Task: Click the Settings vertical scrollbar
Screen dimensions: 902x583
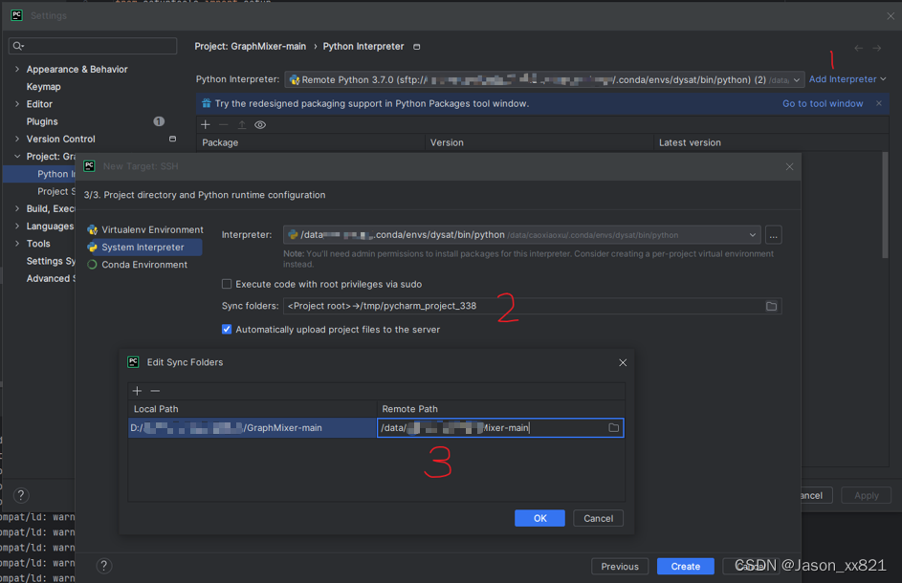Action: coord(885,205)
